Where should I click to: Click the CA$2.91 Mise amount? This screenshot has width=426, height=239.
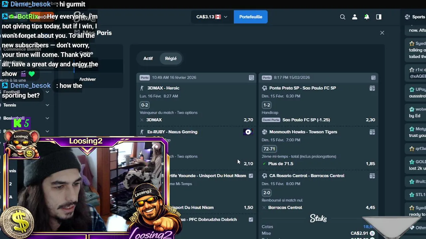point(359,233)
